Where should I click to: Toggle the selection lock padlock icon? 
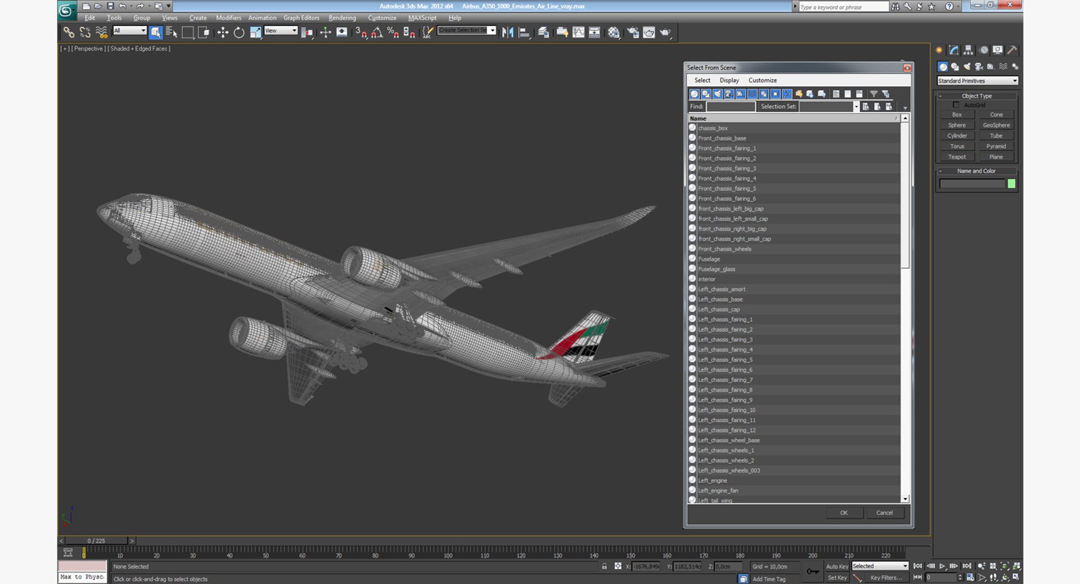pos(604,567)
